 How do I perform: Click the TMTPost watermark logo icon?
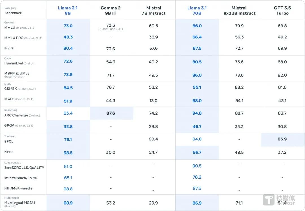coord(269,199)
